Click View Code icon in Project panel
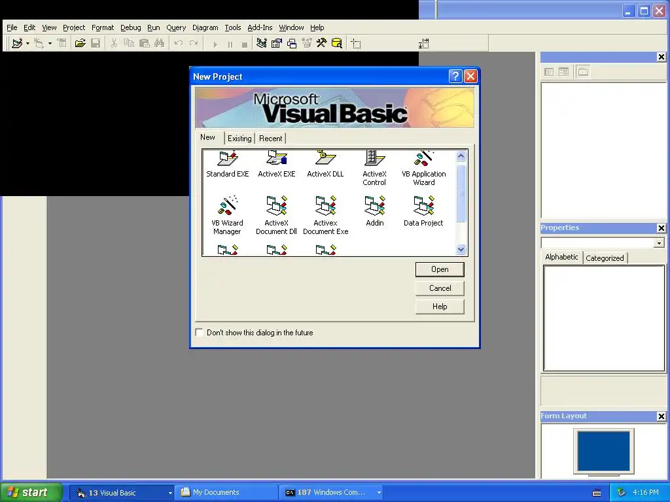This screenshot has height=502, width=670. coord(549,72)
